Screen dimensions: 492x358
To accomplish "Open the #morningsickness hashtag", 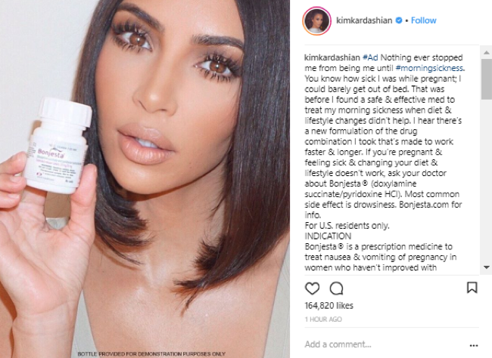I will pos(429,68).
